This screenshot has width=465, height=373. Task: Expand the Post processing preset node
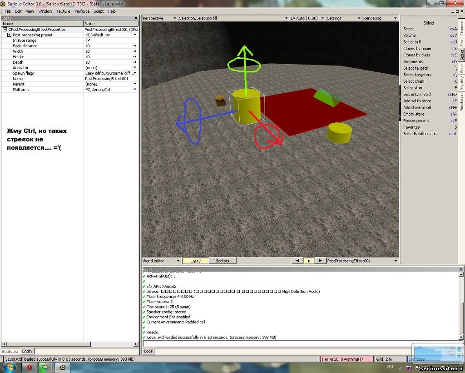pos(9,35)
